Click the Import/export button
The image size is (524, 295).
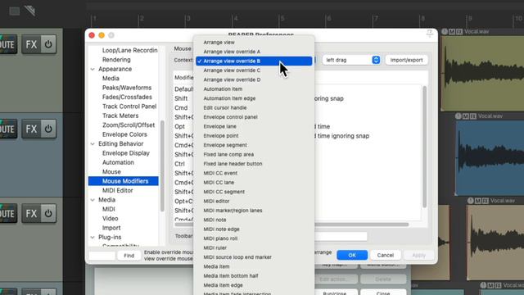tap(406, 60)
